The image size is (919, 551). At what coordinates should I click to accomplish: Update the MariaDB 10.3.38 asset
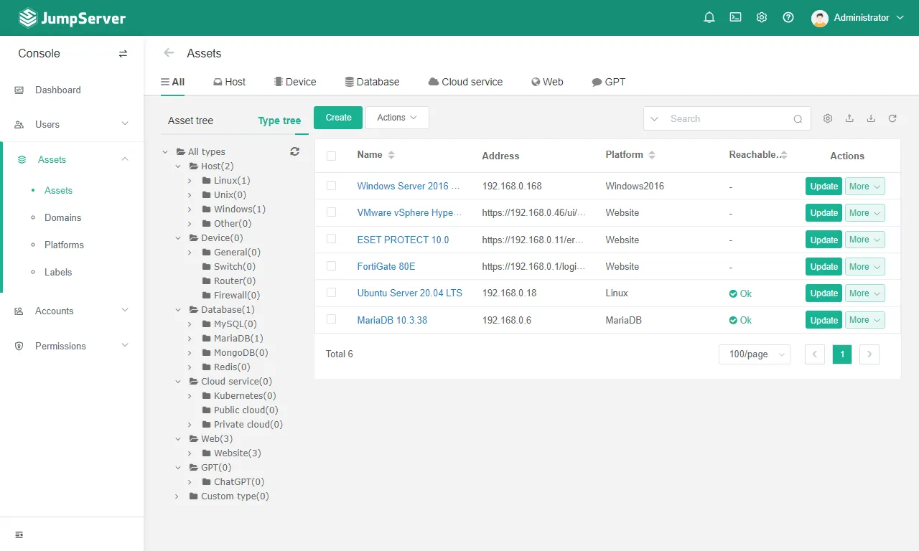click(824, 321)
